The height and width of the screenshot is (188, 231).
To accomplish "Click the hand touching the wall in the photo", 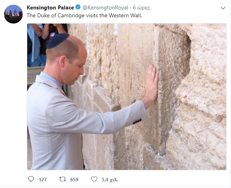I will 151,84.
